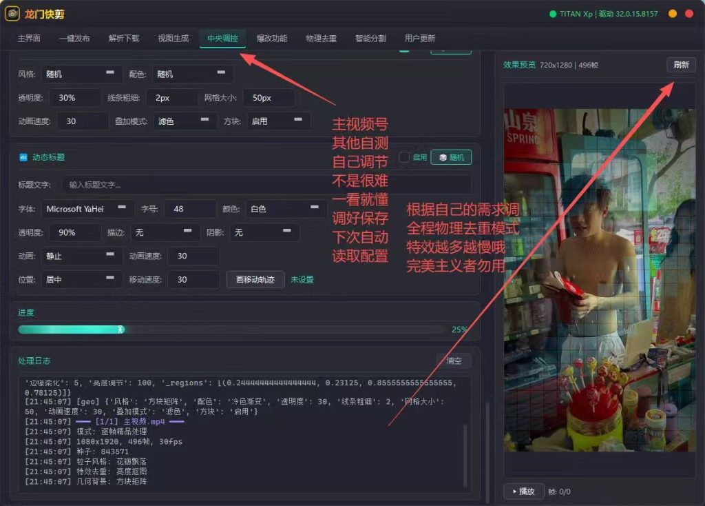This screenshot has width=705, height=506.
Task: Click the 画移动轨迹 button
Action: click(x=255, y=280)
